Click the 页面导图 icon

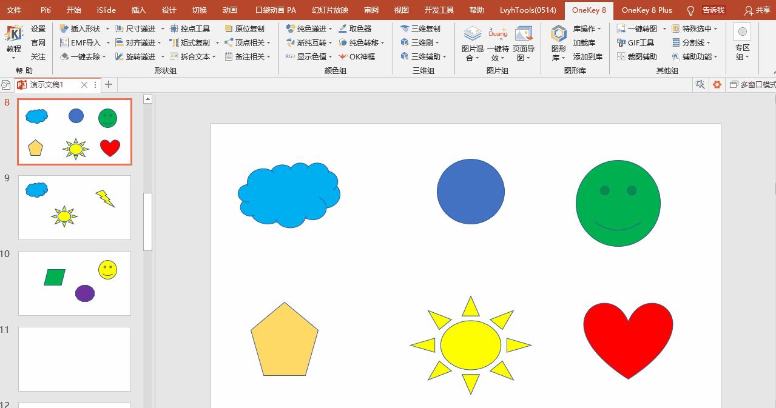(523, 33)
